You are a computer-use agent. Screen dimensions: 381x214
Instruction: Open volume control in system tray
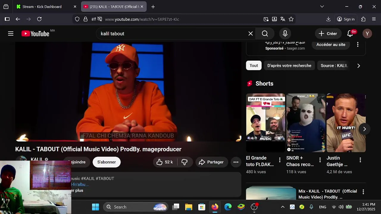point(341,207)
